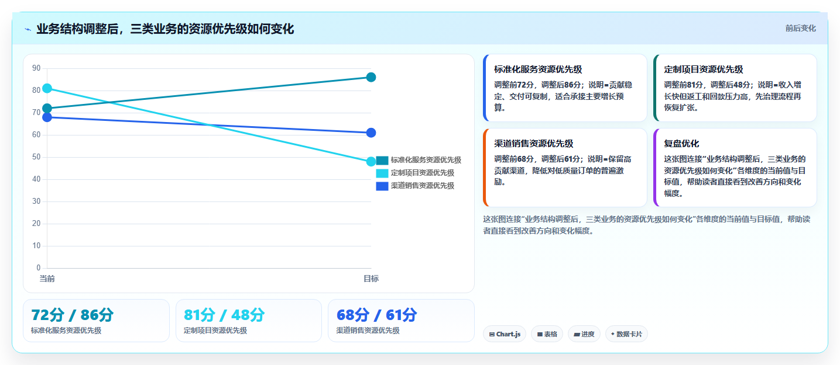Viewport: 840px width, 365px height.
Task: Click the 50 y-axis label
Action: [x=36, y=157]
